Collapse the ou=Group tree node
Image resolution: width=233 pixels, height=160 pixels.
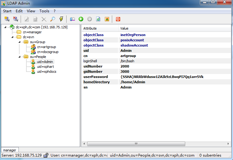pyautogui.click(x=19, y=42)
